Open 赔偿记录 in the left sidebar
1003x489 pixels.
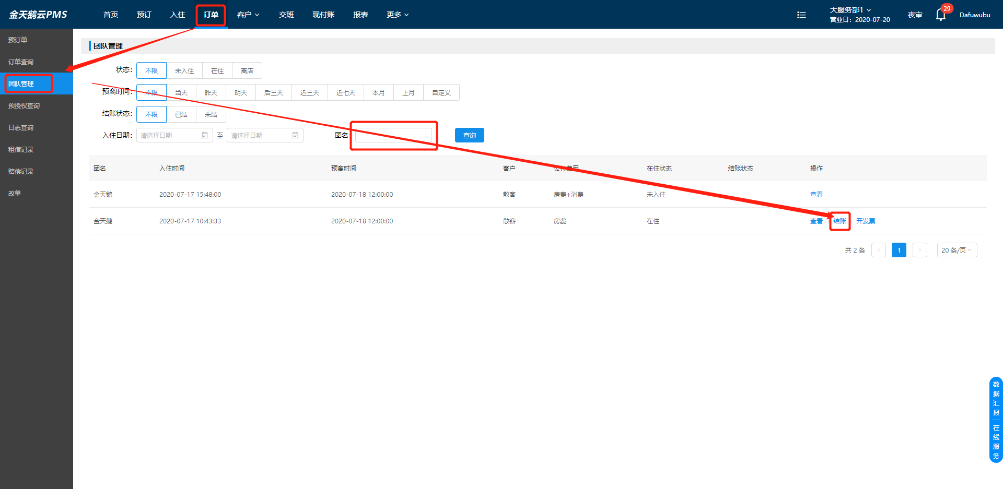coord(37,171)
